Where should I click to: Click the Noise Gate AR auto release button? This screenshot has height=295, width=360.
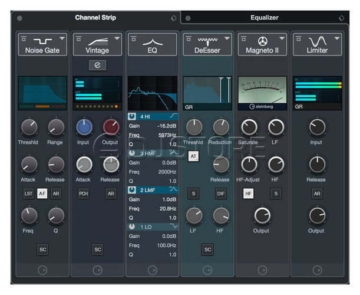[x=56, y=194]
